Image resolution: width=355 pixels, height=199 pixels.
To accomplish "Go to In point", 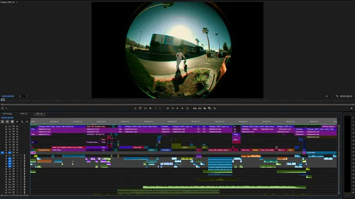I will (168, 108).
